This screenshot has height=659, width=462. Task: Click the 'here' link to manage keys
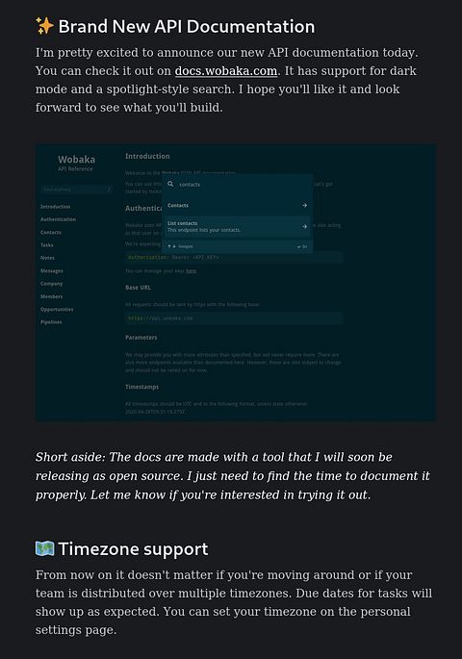[192, 271]
